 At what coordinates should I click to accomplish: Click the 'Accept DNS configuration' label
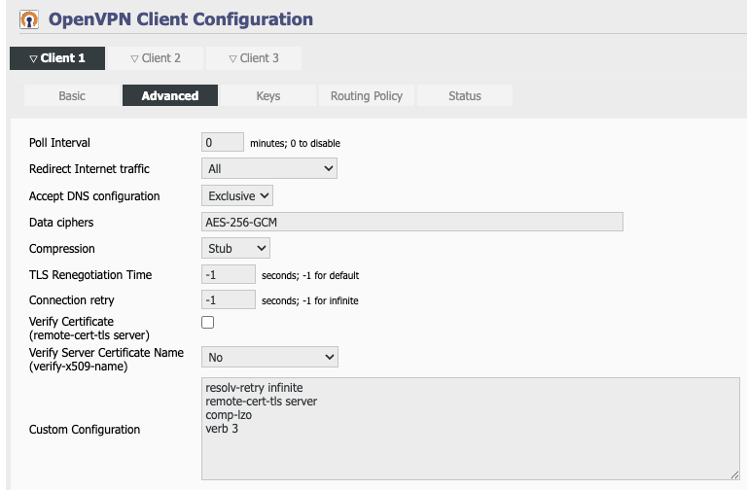[94, 196]
